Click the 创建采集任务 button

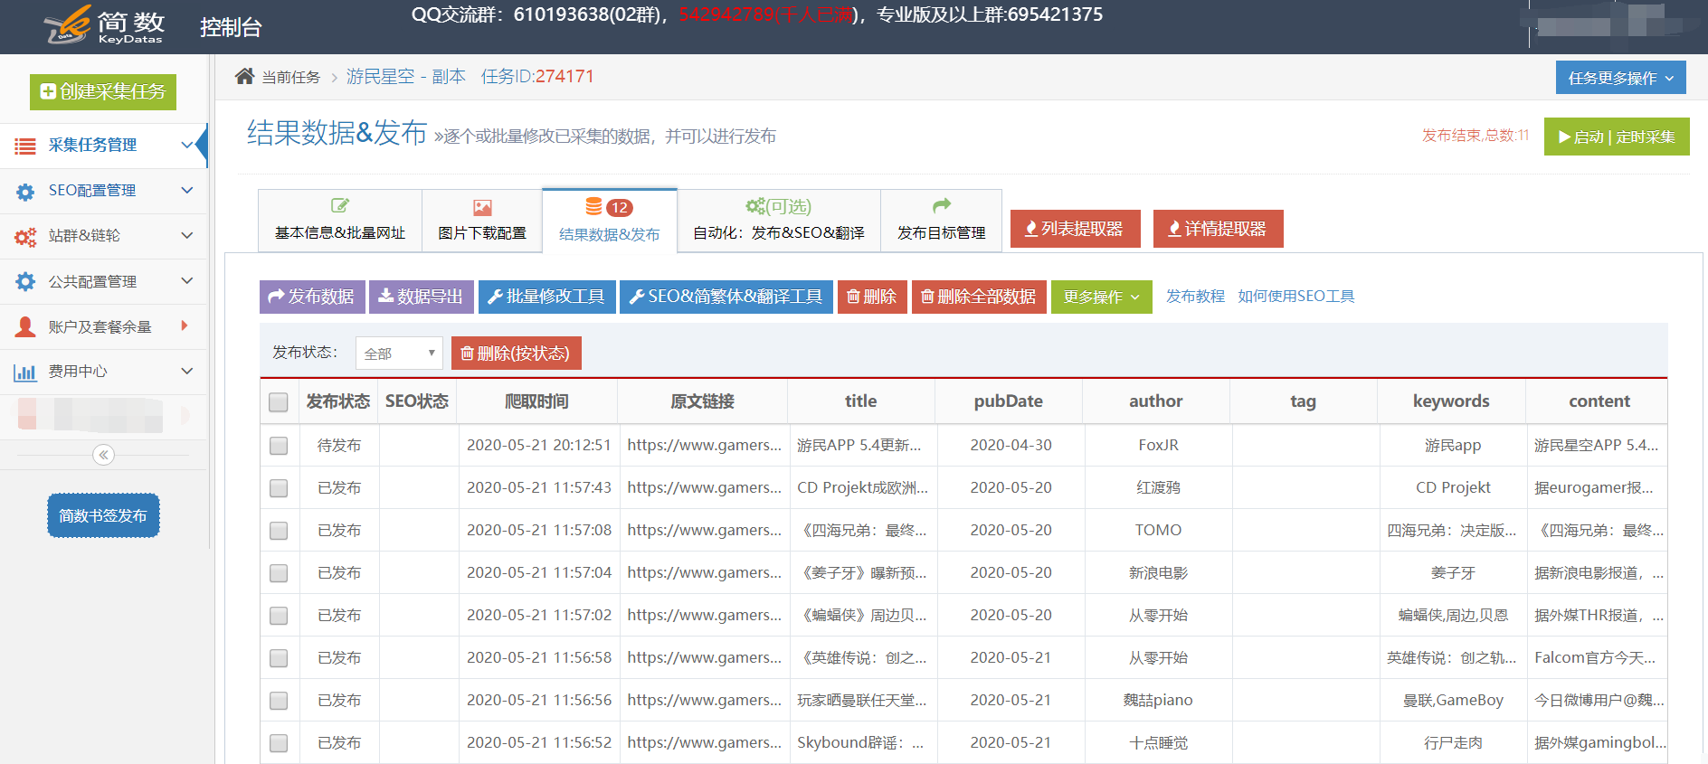pos(103,91)
